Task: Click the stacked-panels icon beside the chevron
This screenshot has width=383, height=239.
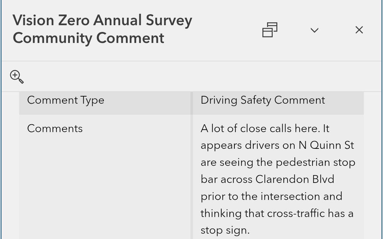Action: (x=270, y=30)
